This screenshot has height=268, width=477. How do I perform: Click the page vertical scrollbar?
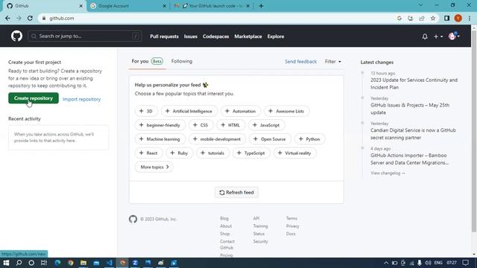tap(474, 131)
